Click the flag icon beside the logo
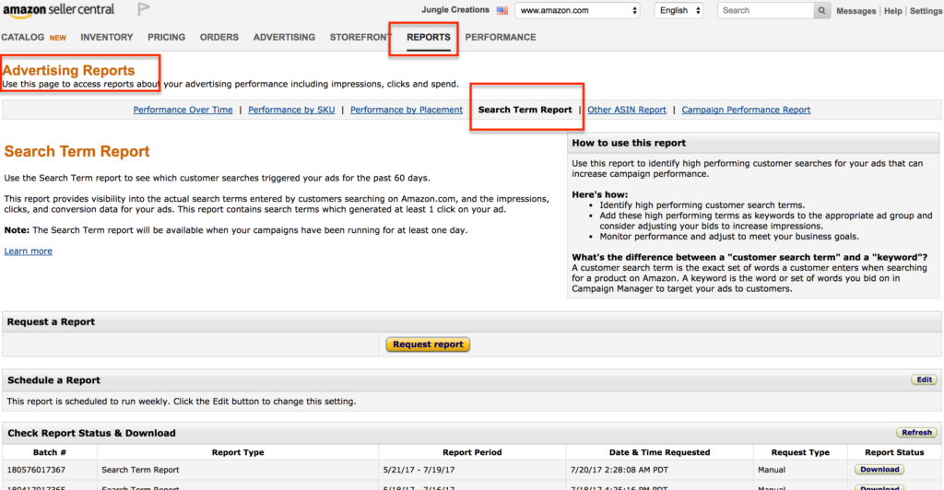The image size is (944, 490). (144, 10)
